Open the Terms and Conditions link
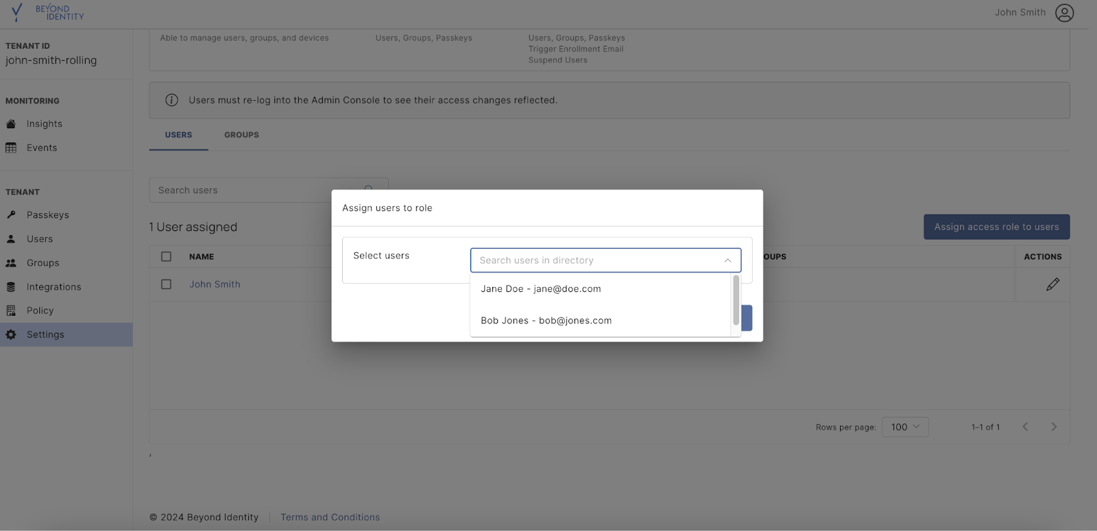 (x=330, y=517)
